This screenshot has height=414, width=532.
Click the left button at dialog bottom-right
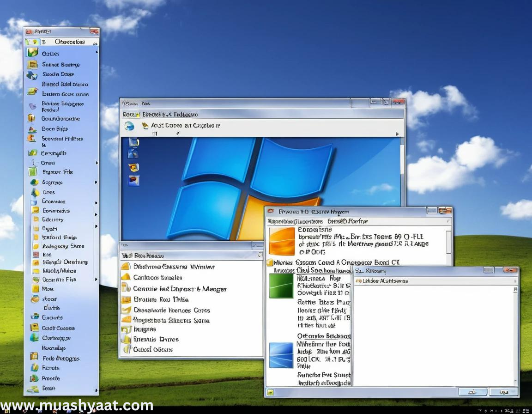(472, 392)
